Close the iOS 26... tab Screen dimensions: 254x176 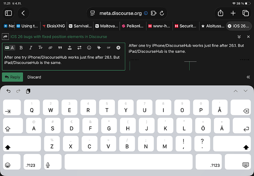tap(229, 26)
